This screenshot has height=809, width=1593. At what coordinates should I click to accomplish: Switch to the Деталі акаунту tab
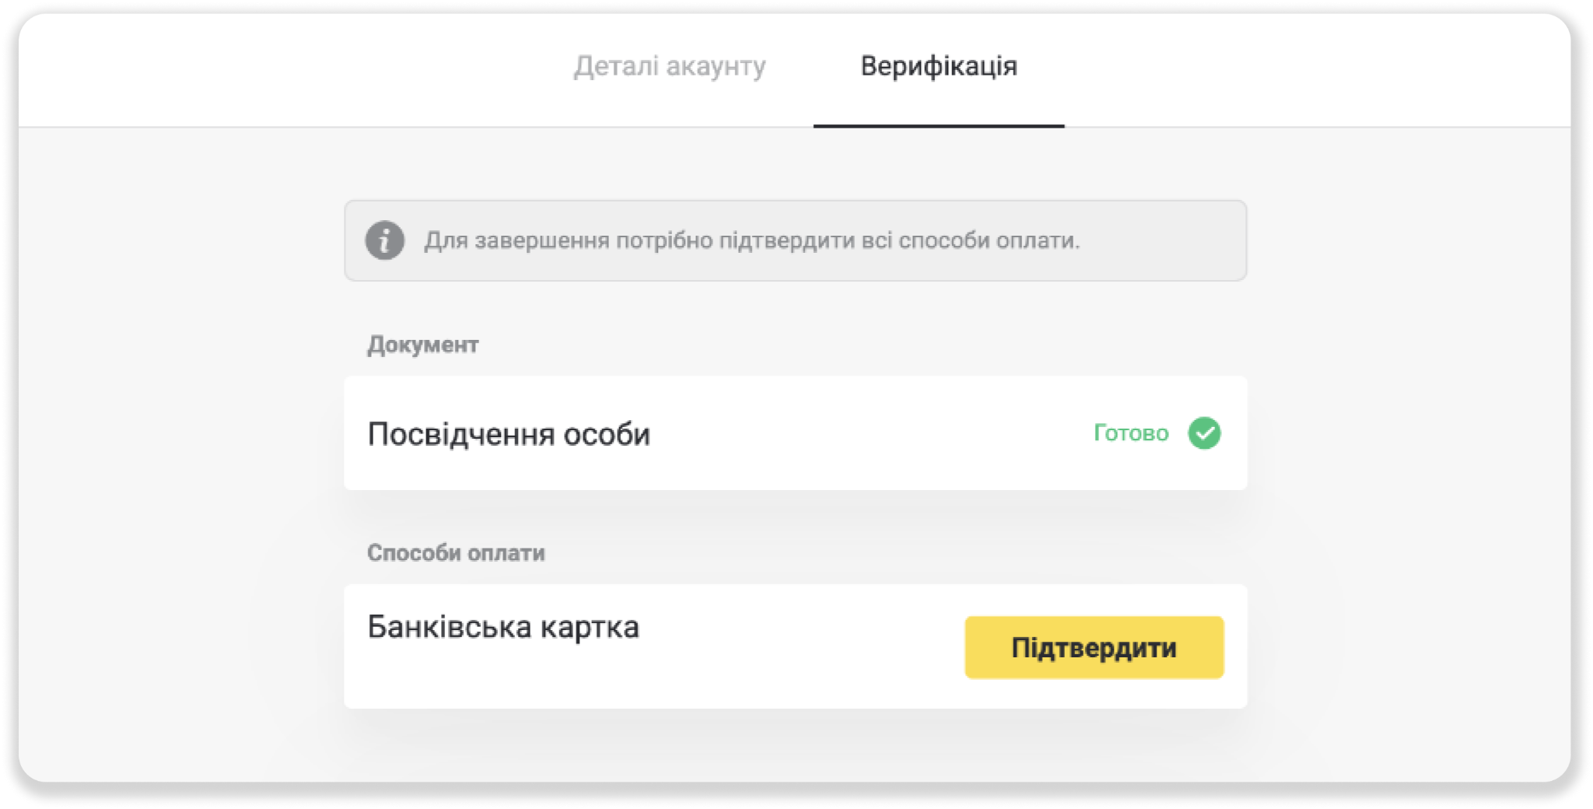670,66
